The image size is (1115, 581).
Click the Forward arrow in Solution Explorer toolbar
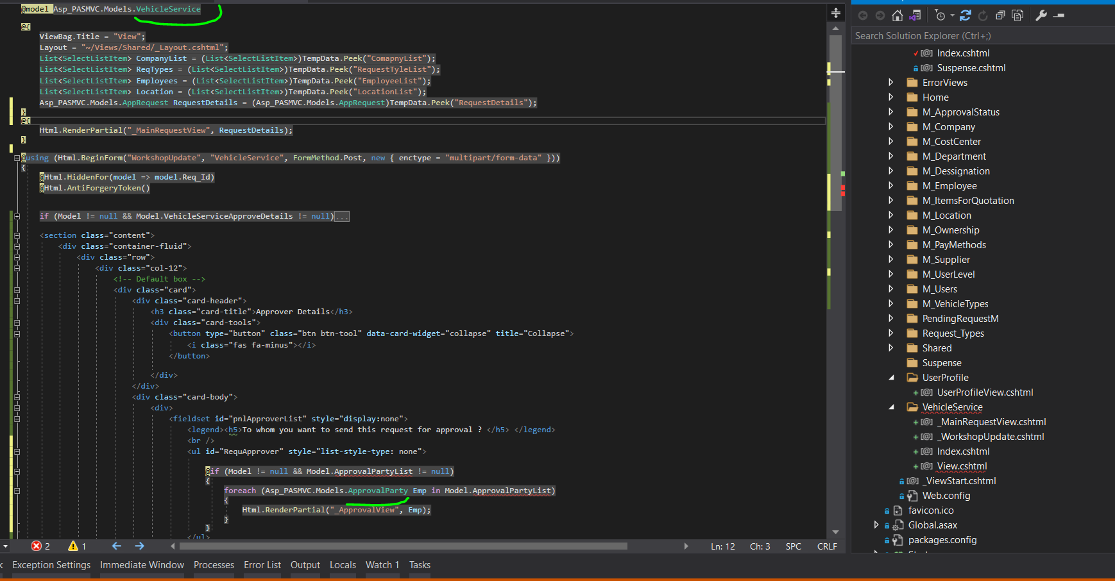[x=880, y=15]
